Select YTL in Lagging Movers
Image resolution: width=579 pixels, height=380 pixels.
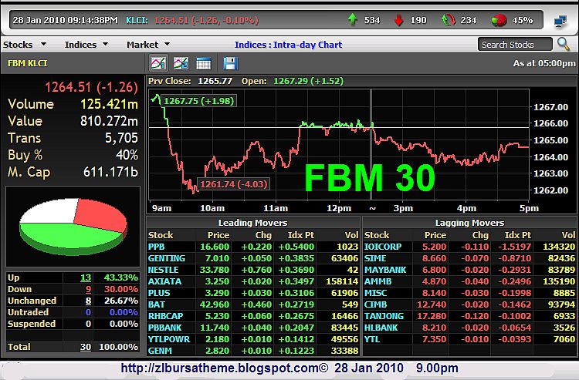(x=372, y=339)
